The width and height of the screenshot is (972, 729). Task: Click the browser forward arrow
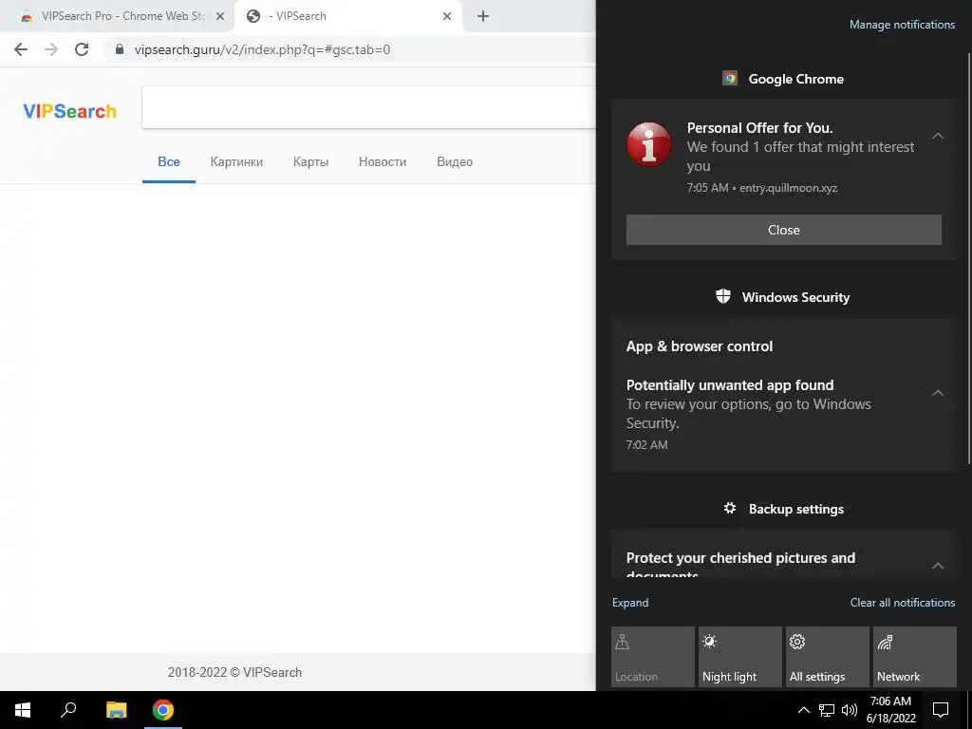click(x=51, y=49)
